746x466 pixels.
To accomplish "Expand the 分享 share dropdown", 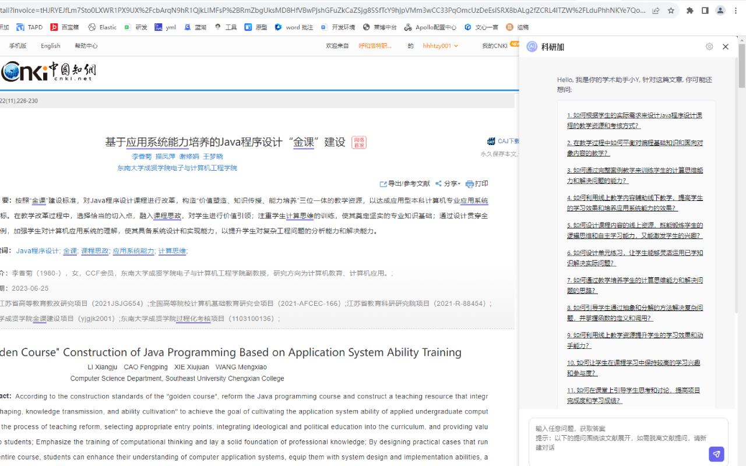I will click(448, 183).
